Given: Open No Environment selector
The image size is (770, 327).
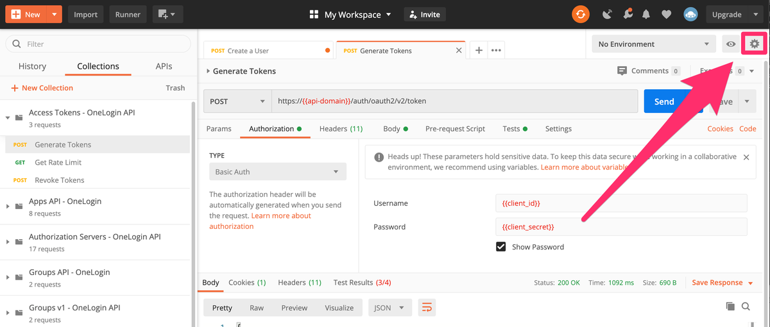Looking at the screenshot, I should pyautogui.click(x=654, y=44).
